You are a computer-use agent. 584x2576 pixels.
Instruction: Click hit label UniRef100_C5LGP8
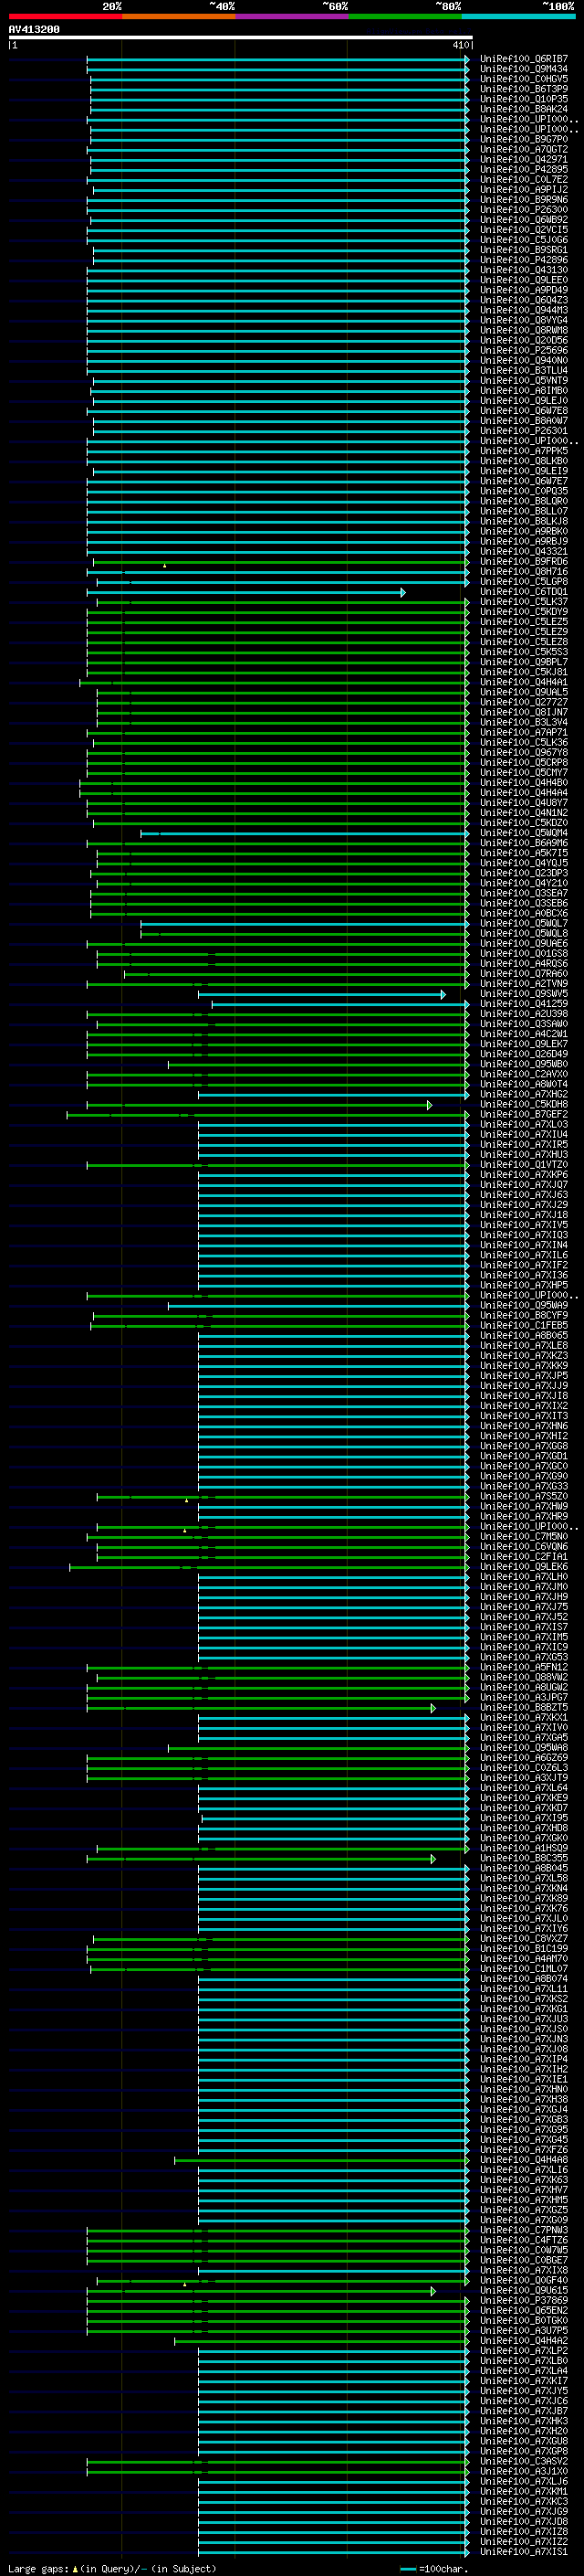click(524, 581)
